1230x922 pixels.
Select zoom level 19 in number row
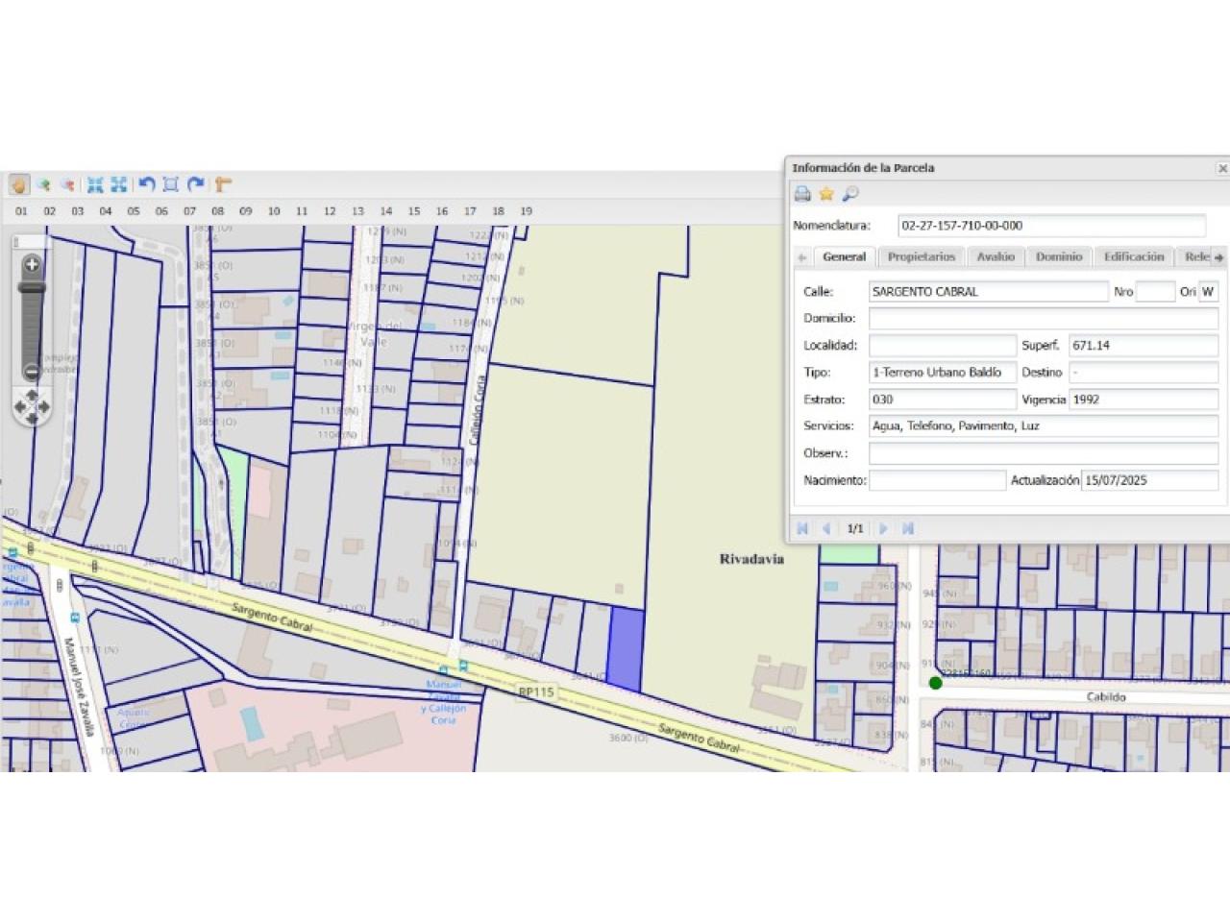coord(526,211)
